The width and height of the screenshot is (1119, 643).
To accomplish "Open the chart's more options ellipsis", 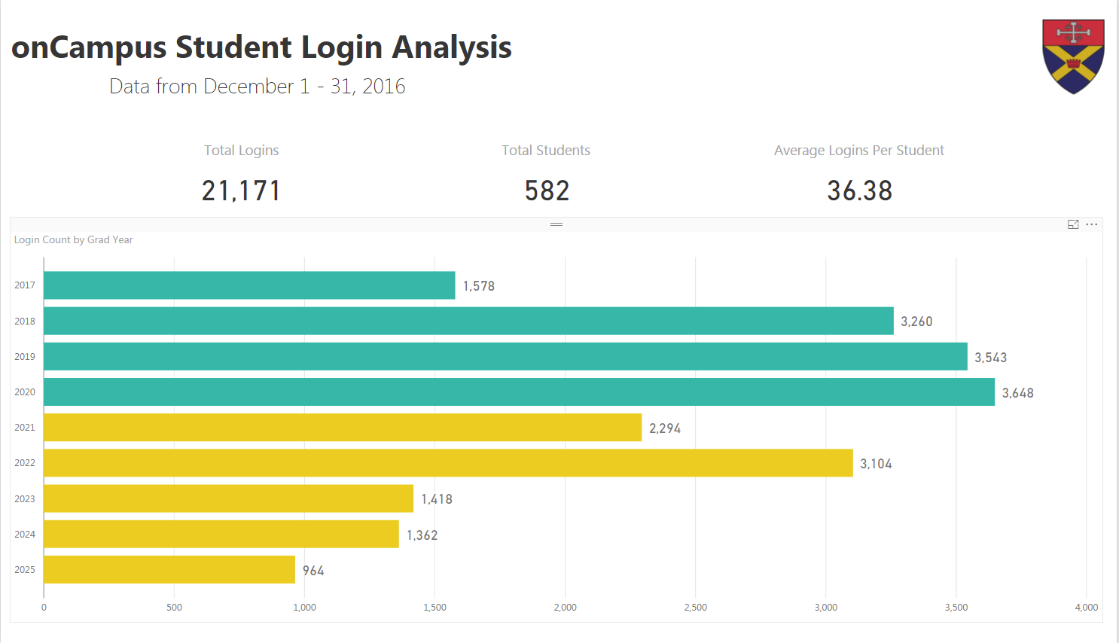I will coord(1092,224).
